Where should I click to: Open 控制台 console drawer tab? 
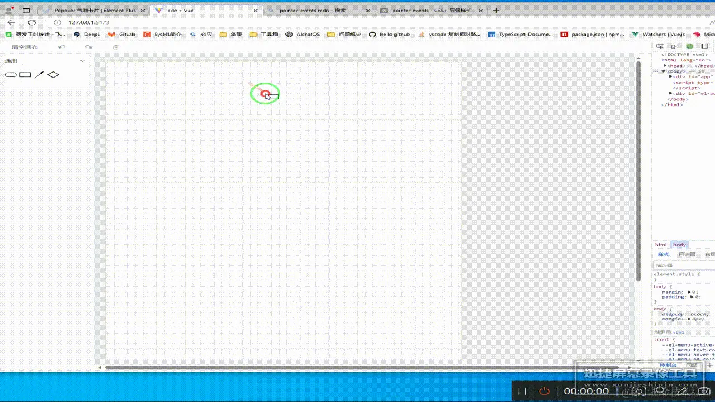[668, 365]
